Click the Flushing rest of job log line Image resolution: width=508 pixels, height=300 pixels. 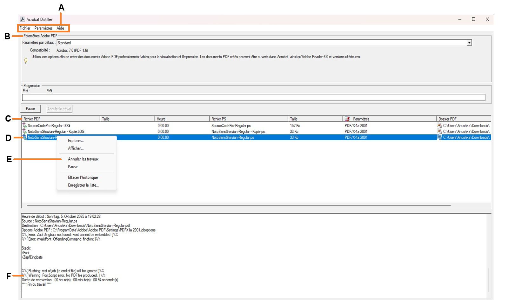click(63, 271)
